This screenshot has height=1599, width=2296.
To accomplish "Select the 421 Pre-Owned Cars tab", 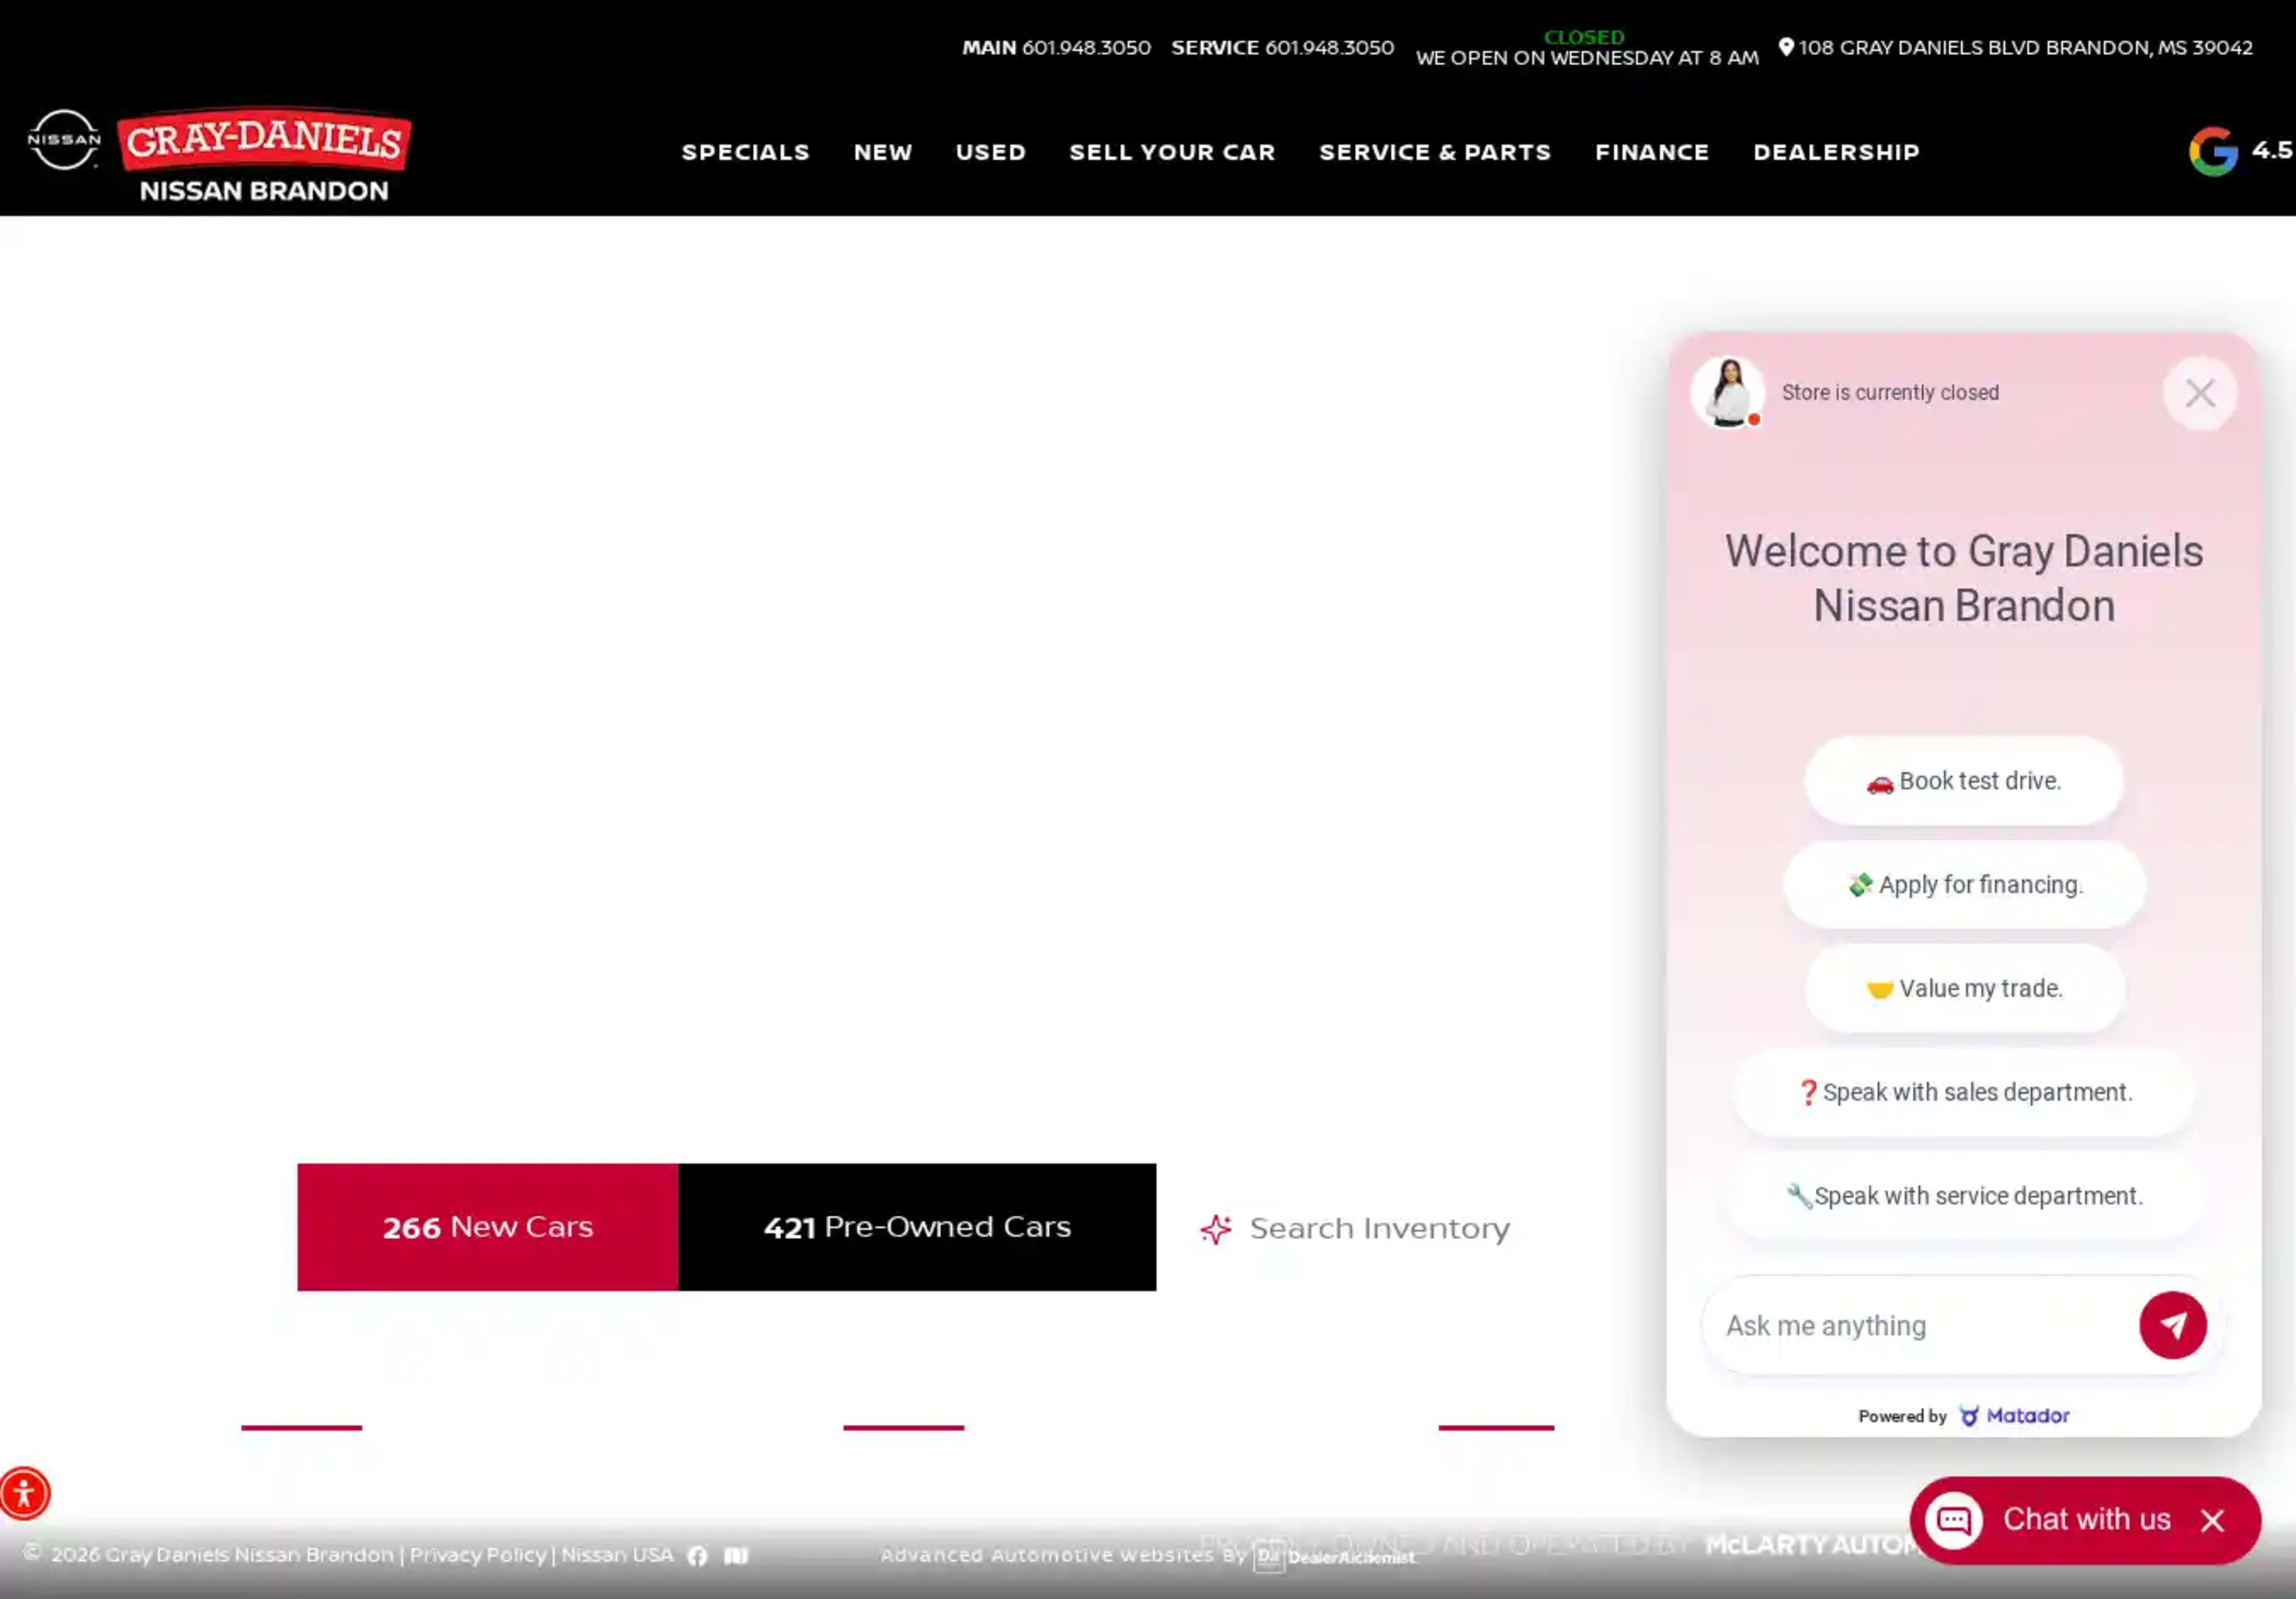I will pyautogui.click(x=917, y=1227).
